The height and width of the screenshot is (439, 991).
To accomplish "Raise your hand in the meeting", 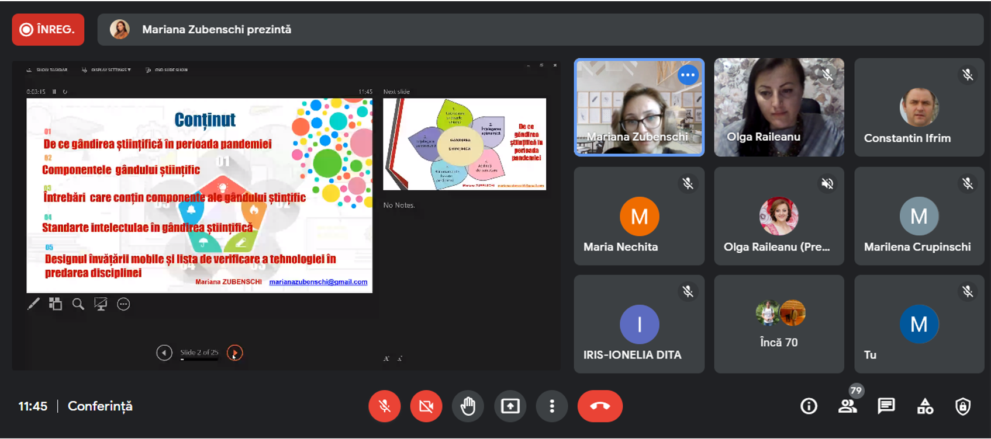I will pos(468,406).
